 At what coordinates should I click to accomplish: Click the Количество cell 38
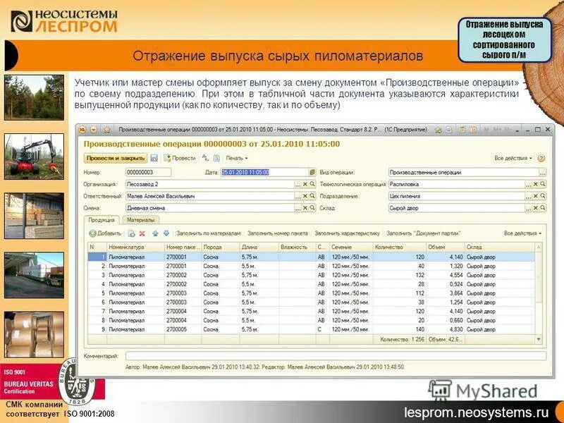click(x=399, y=302)
